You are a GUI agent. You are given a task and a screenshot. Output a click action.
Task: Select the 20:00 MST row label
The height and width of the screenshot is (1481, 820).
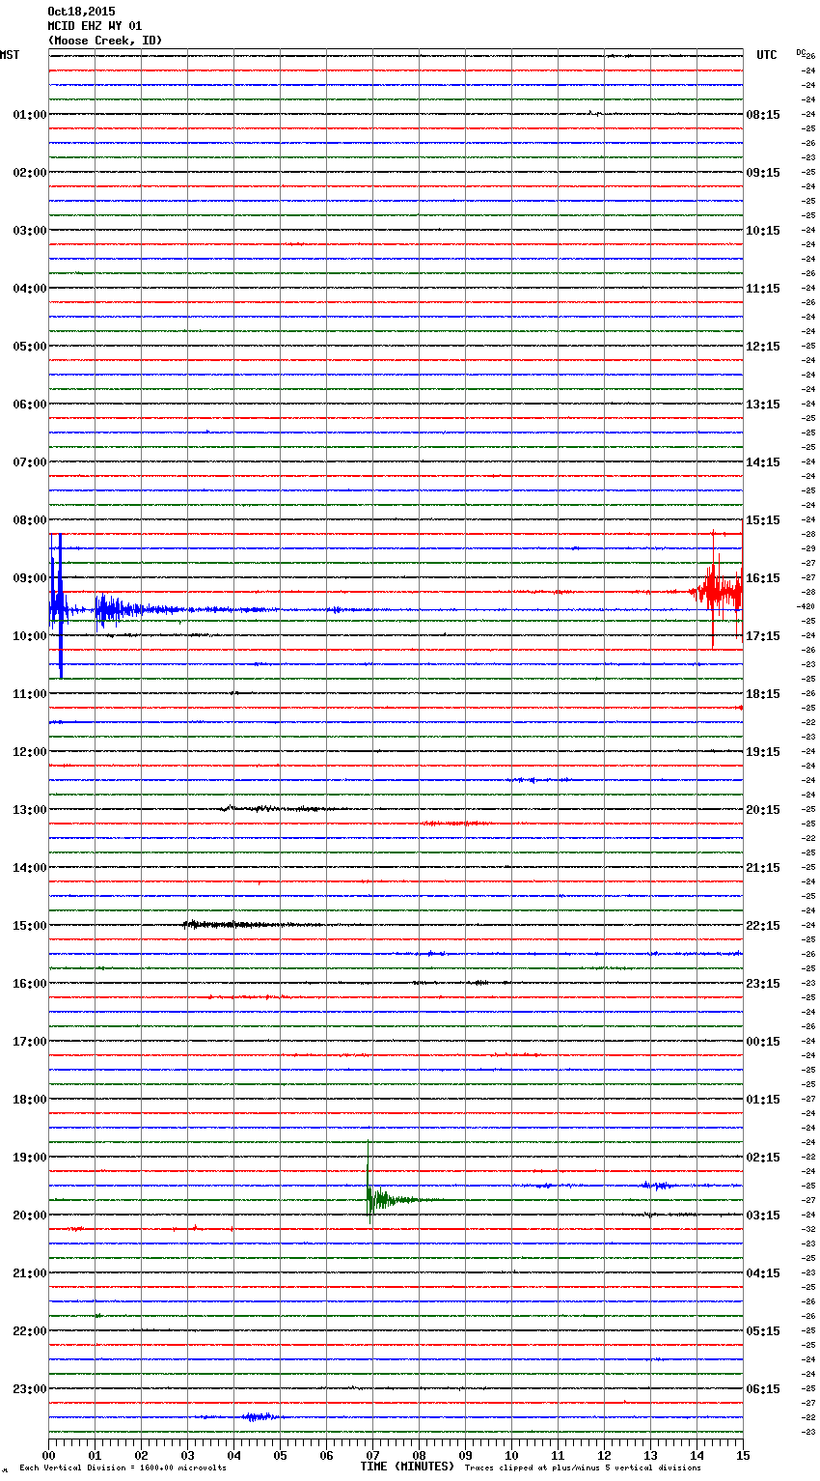29,1215
